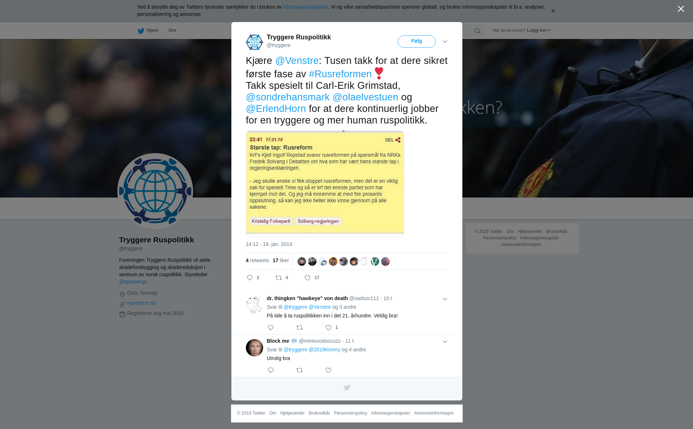The image size is (693, 429).
Task: Reply to the mintvoodoocuzz comment
Action: coord(271,370)
